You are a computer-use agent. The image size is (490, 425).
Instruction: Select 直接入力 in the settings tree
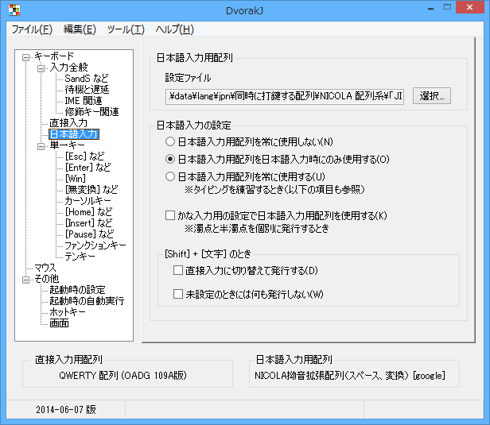pos(68,123)
